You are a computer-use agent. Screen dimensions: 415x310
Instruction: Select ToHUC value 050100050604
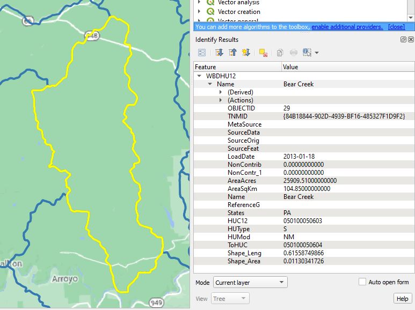click(x=302, y=245)
